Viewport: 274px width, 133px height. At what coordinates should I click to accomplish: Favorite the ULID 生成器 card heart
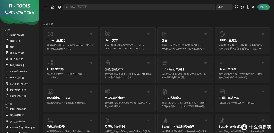click(x=91, y=63)
